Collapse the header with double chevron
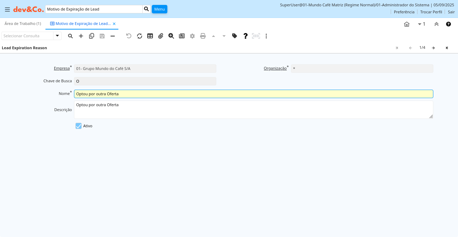The height and width of the screenshot is (237, 458). [437, 24]
